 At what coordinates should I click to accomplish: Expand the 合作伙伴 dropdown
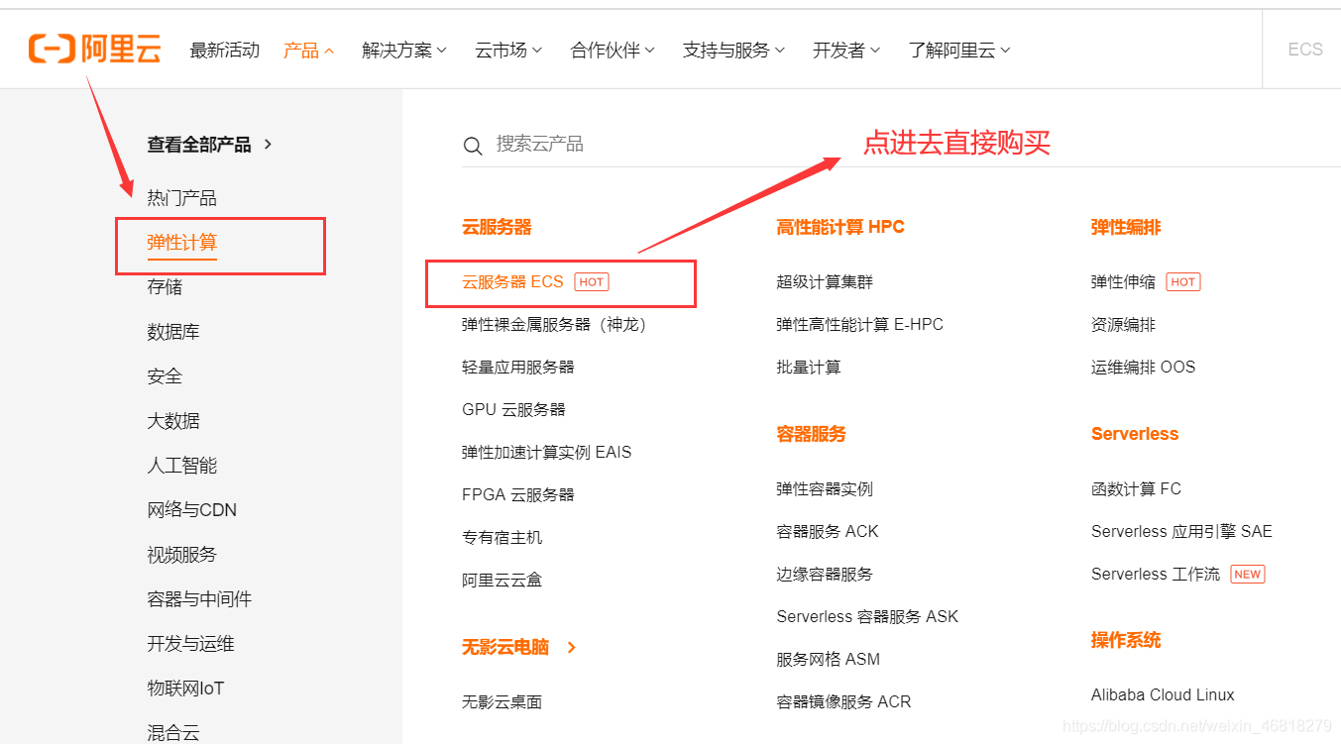[613, 51]
